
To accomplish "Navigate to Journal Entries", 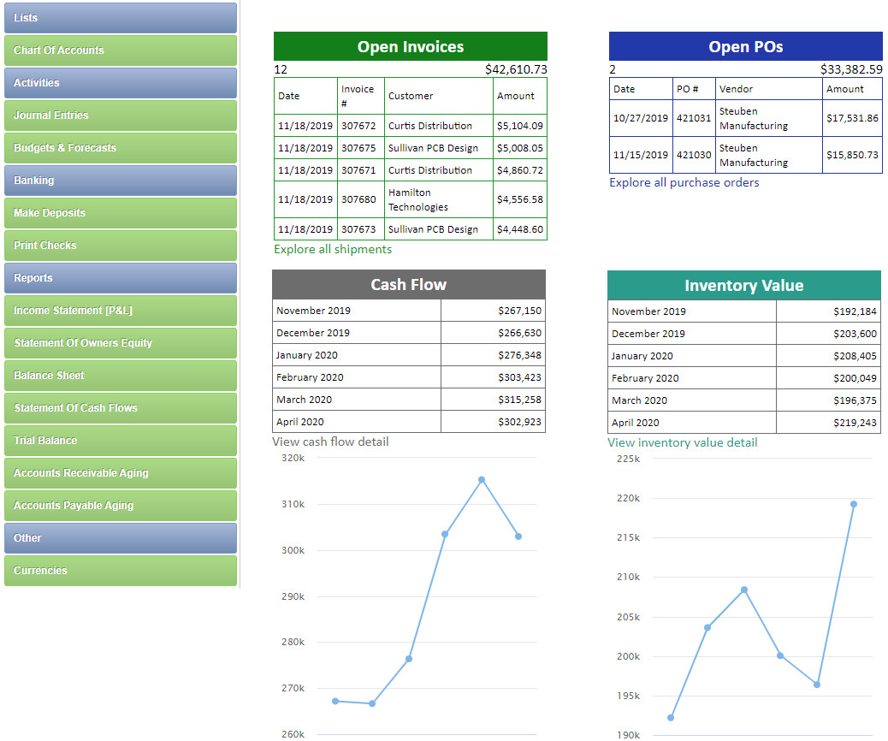I will coord(120,116).
